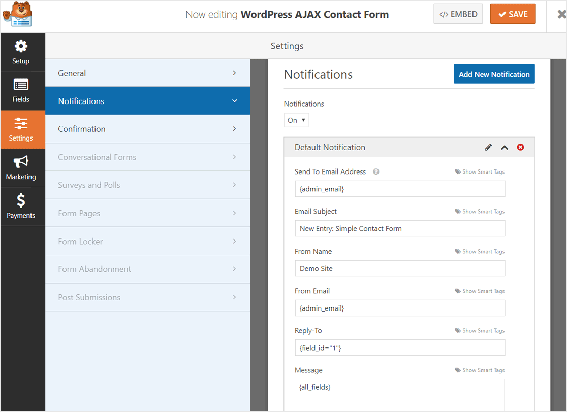The image size is (567, 412).
Task: Show Smart Tags for Email Subject
Action: coord(480,211)
